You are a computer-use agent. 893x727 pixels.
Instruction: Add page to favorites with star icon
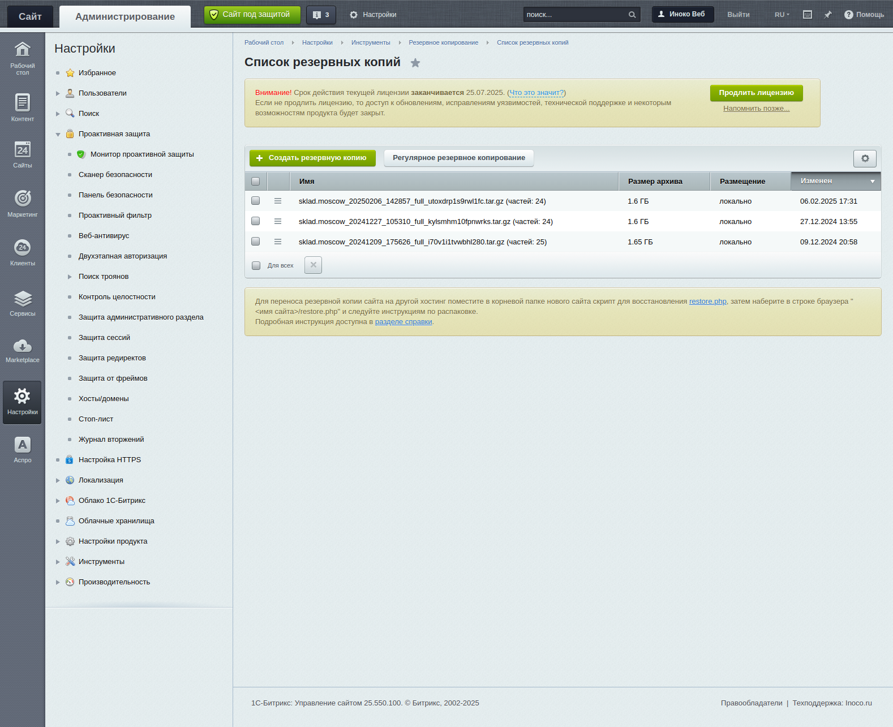(415, 63)
